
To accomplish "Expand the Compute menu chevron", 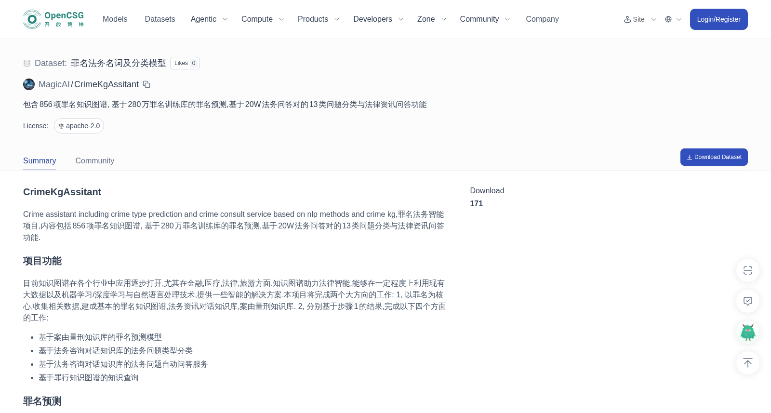I will (x=281, y=19).
